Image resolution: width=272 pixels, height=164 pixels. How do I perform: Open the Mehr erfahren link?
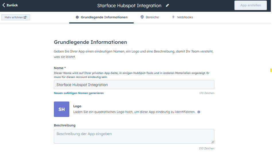point(16,17)
